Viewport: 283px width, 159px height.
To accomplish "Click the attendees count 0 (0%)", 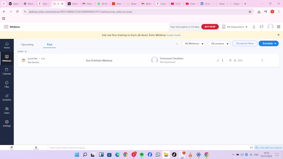I will click(235, 61).
